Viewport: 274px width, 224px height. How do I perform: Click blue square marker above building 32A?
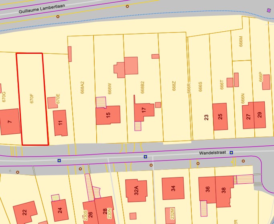(145, 157)
